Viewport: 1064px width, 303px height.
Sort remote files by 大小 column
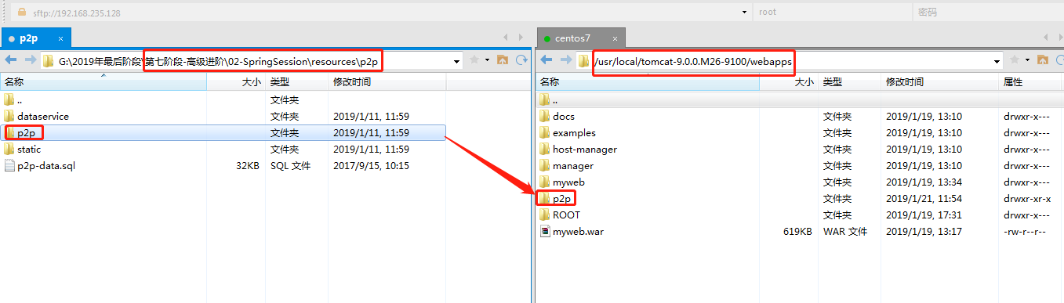[x=804, y=81]
